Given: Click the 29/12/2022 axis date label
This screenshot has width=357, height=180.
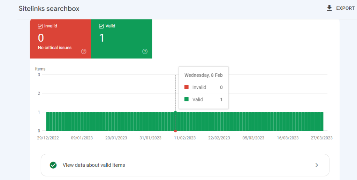Looking at the screenshot, I should (x=48, y=138).
